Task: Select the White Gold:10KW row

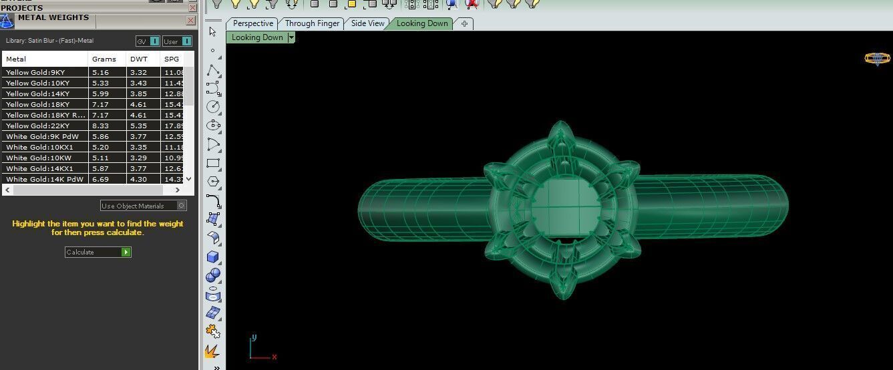Action: (x=93, y=158)
